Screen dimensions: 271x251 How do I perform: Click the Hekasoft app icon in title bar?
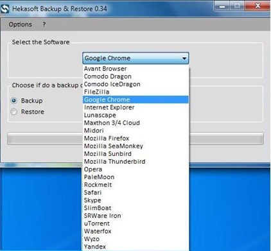(x=4, y=9)
